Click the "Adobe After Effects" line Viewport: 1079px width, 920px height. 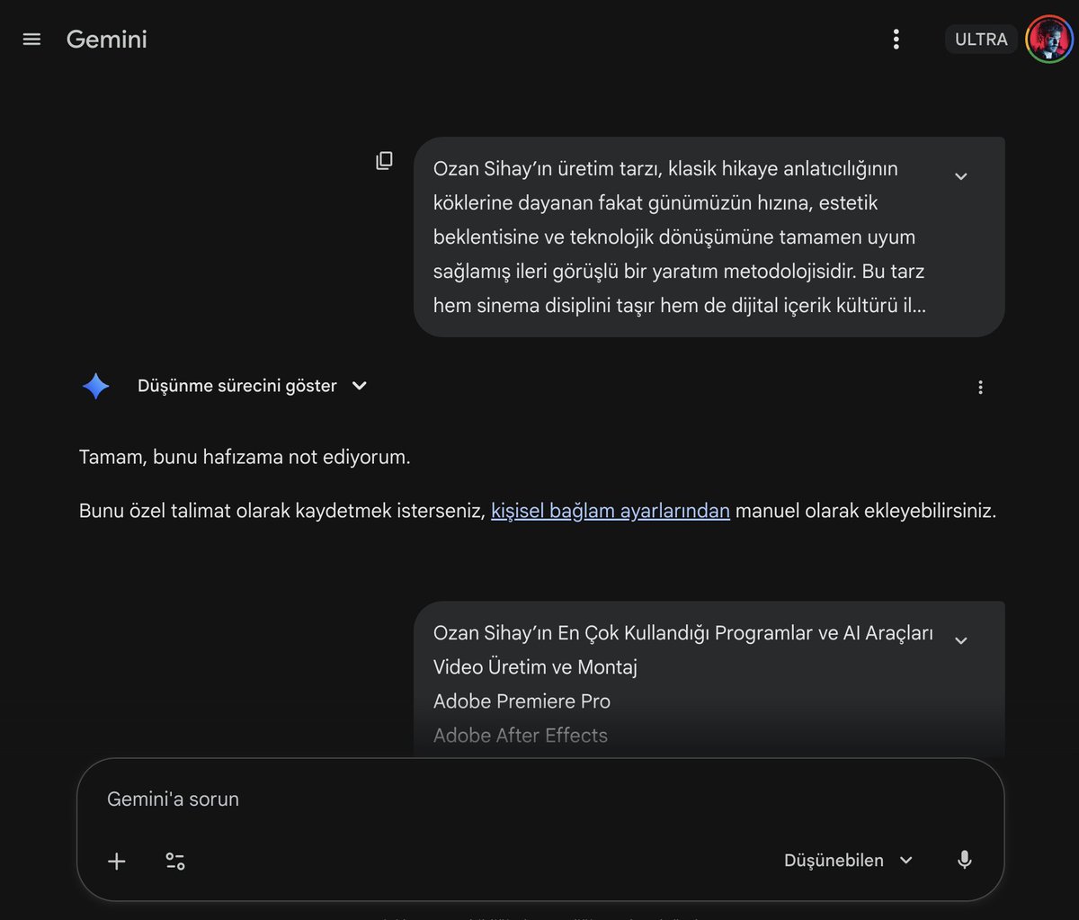pos(521,736)
